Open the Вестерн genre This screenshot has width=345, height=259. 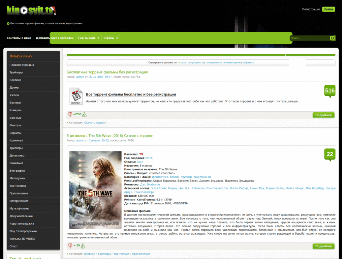click(33, 103)
